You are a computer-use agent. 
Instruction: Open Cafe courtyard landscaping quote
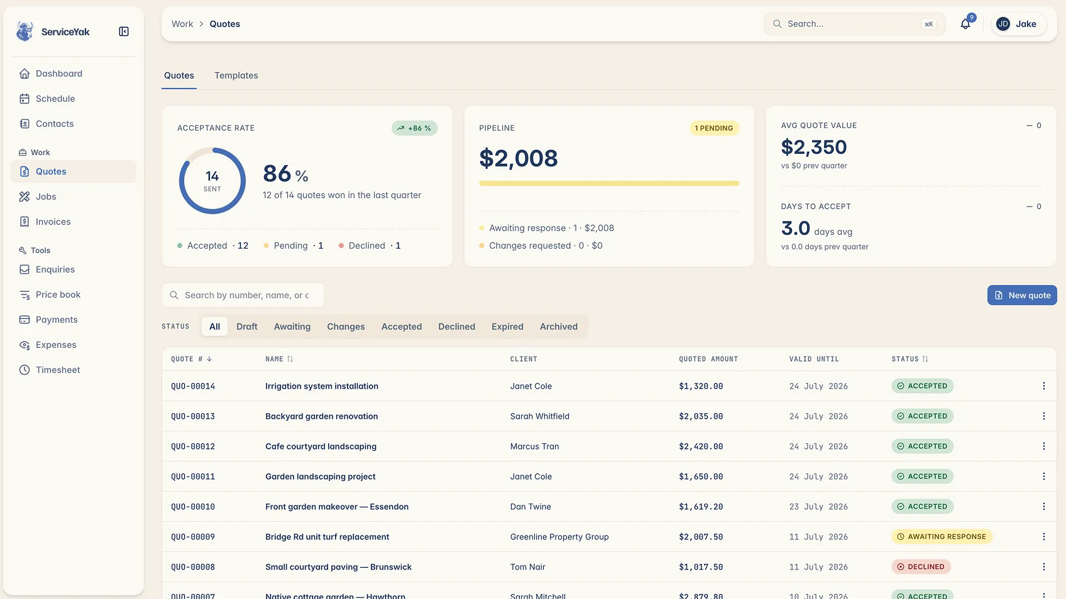321,446
